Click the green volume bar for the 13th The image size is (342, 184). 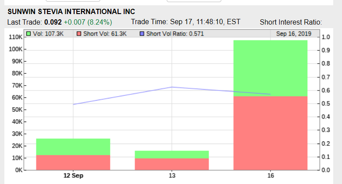pos(172,154)
